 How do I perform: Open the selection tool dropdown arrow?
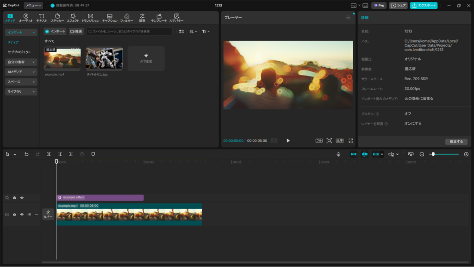click(14, 154)
